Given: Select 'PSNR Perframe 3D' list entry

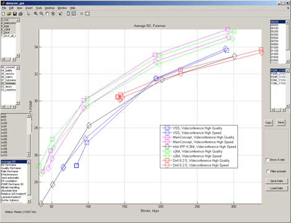Looking at the screenshot, I should (14, 184).
